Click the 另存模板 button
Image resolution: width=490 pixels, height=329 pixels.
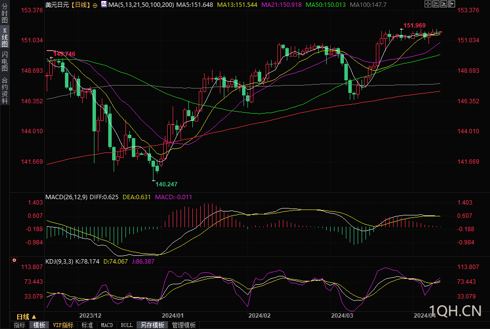(x=153, y=325)
